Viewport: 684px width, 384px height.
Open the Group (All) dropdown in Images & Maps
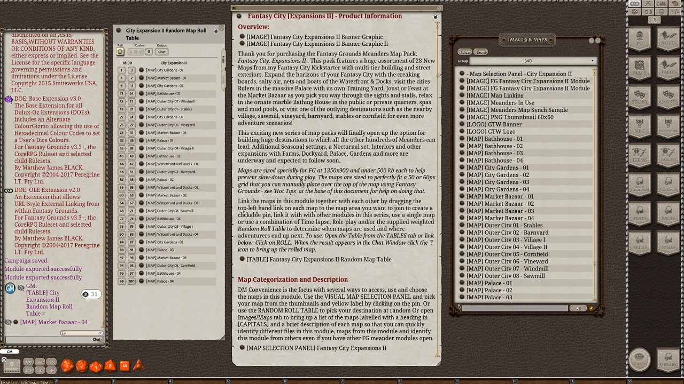[529, 61]
